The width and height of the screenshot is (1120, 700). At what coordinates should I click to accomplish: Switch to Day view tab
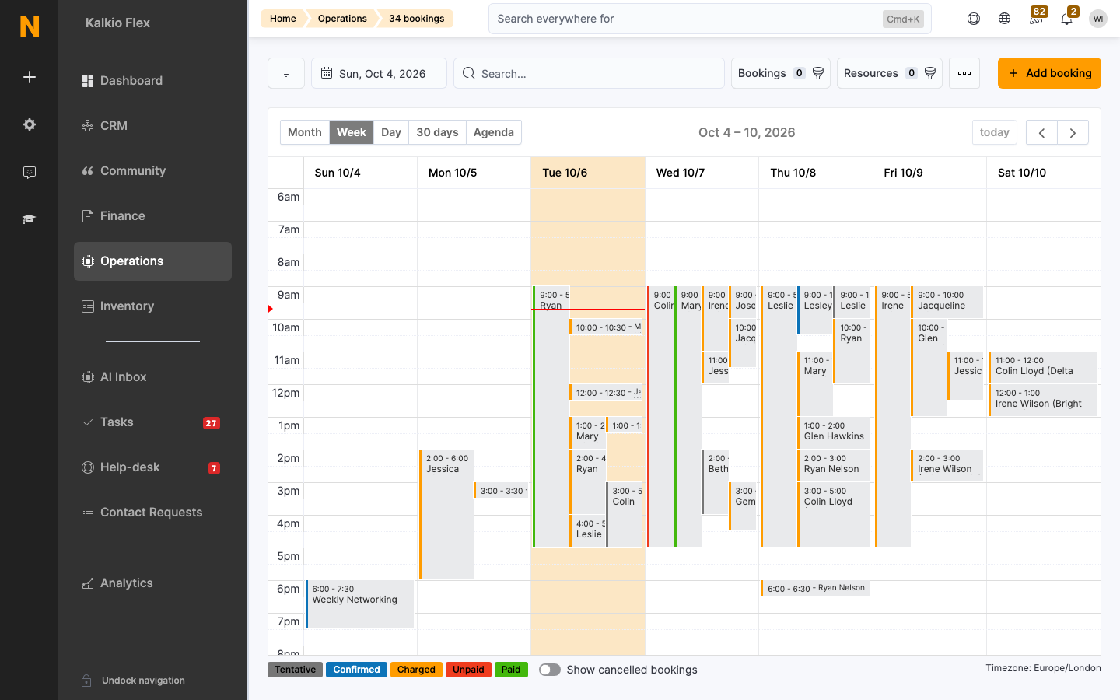[391, 132]
